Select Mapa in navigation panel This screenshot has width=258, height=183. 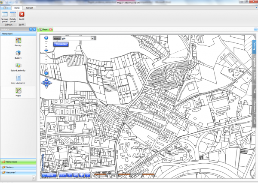click(18, 92)
